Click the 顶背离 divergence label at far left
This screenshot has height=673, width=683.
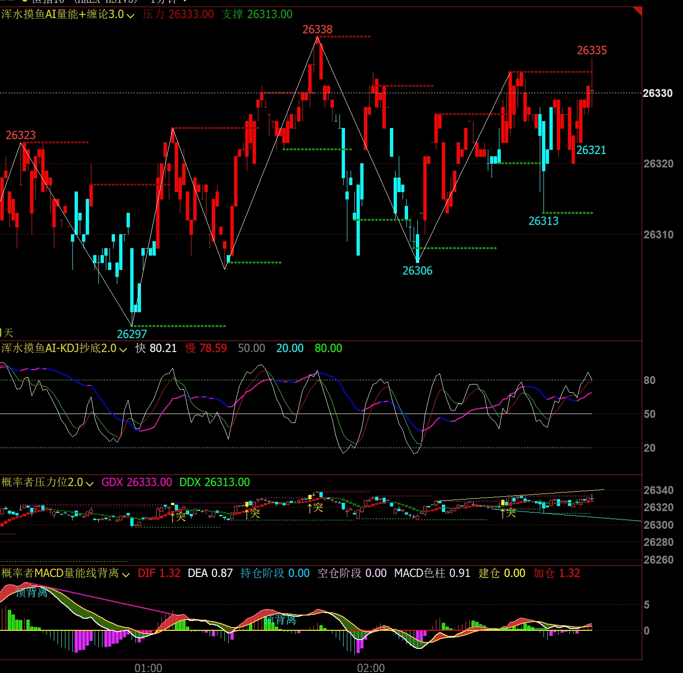click(x=31, y=592)
